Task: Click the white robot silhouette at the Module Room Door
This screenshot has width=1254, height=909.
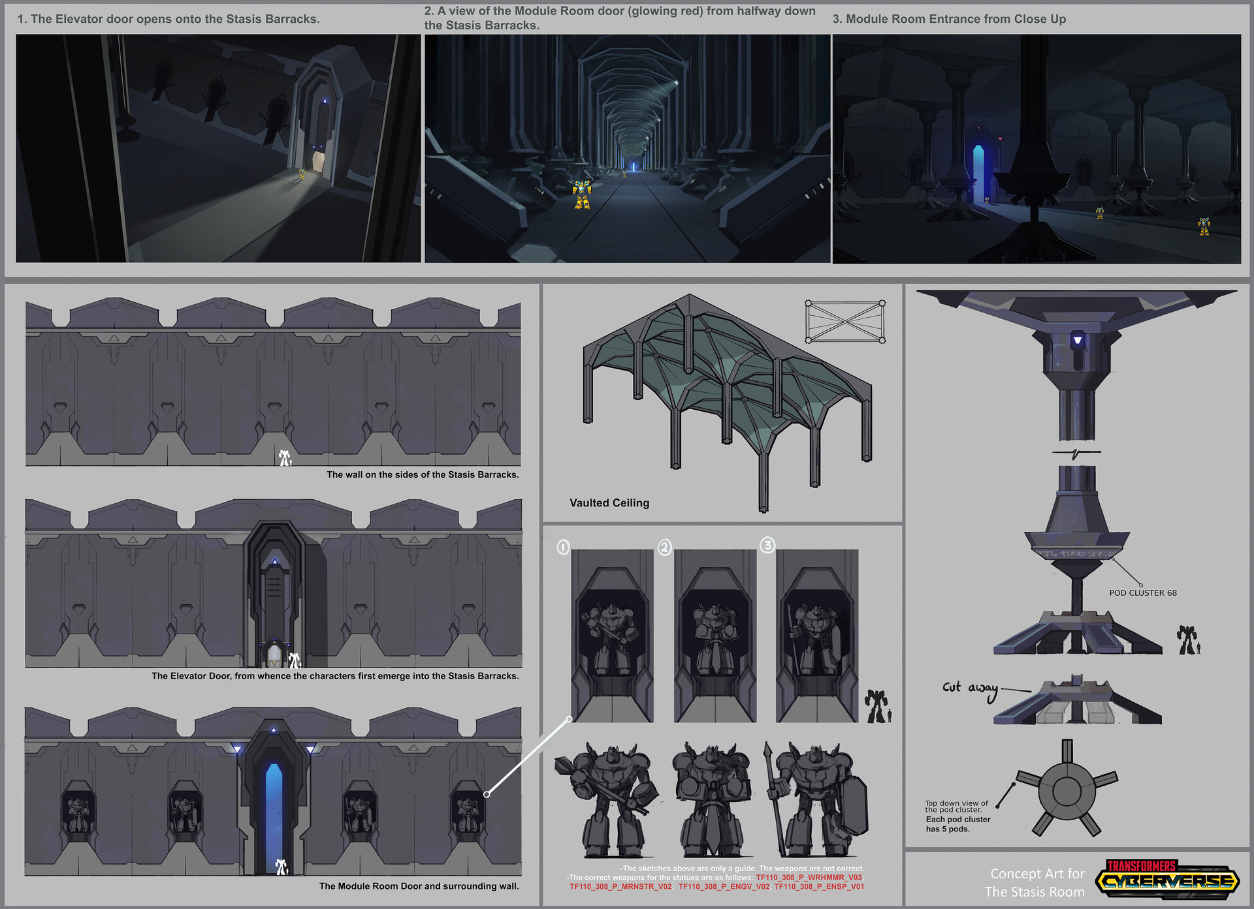Action: pos(281,867)
